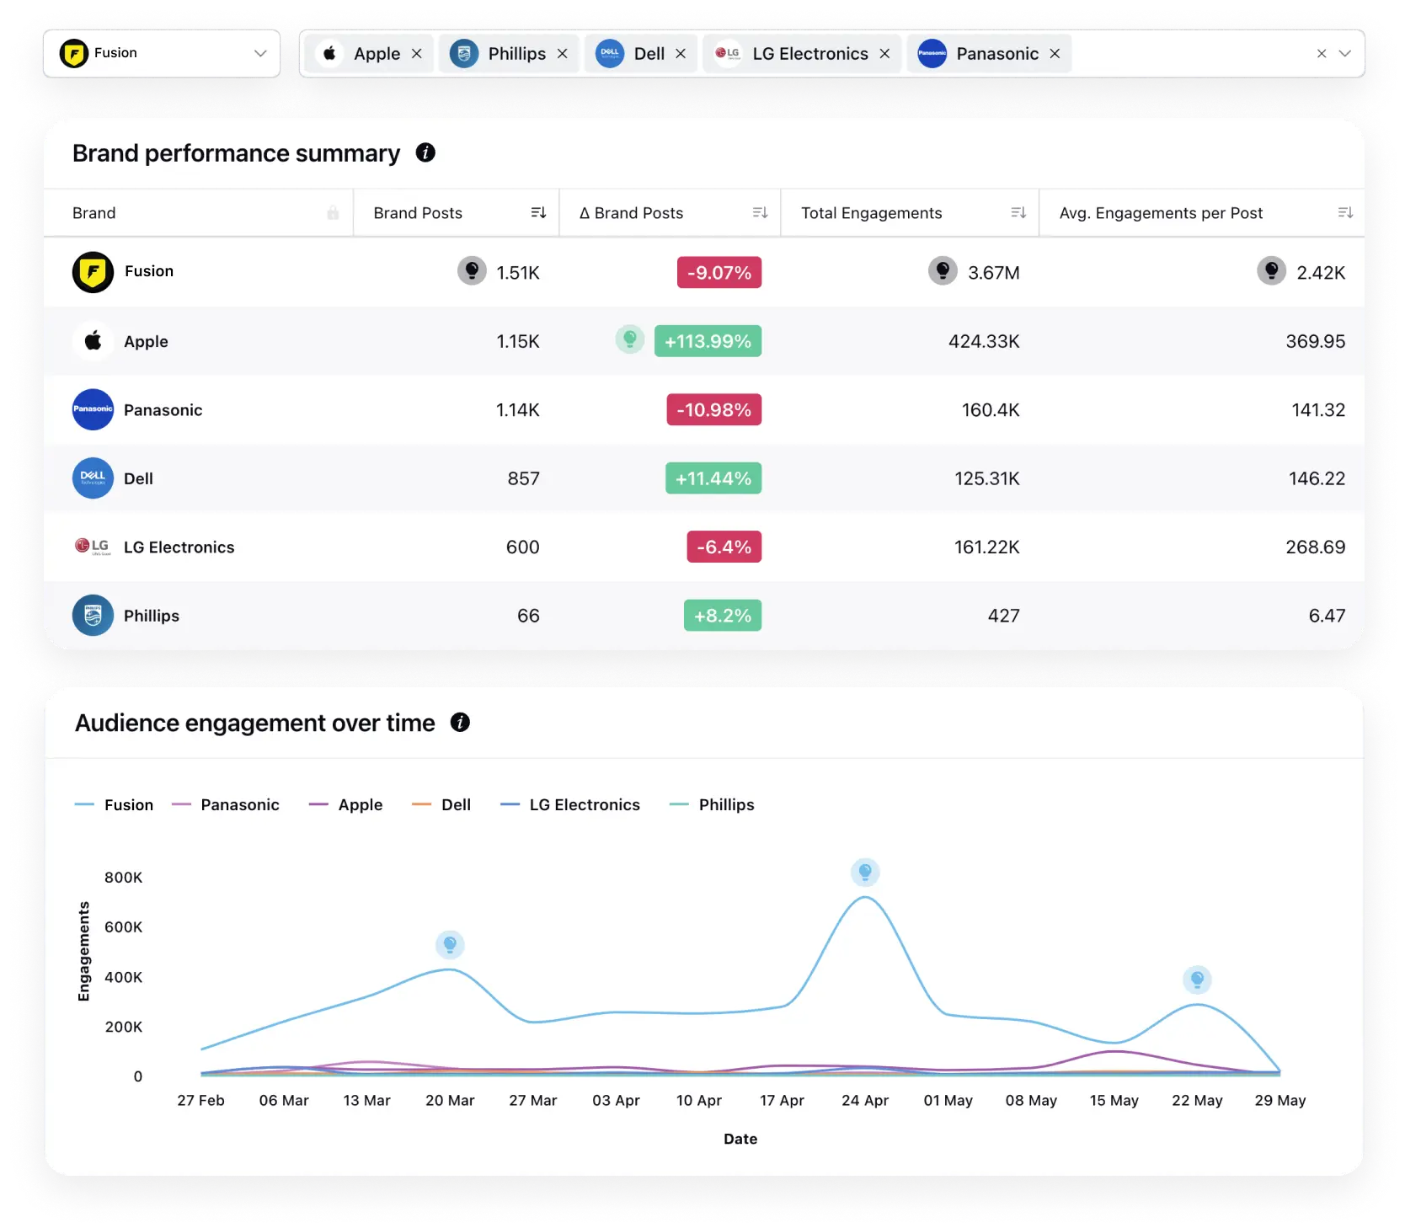Click the Phillips logo in filter chip
This screenshot has width=1405, height=1228.
[x=464, y=54]
